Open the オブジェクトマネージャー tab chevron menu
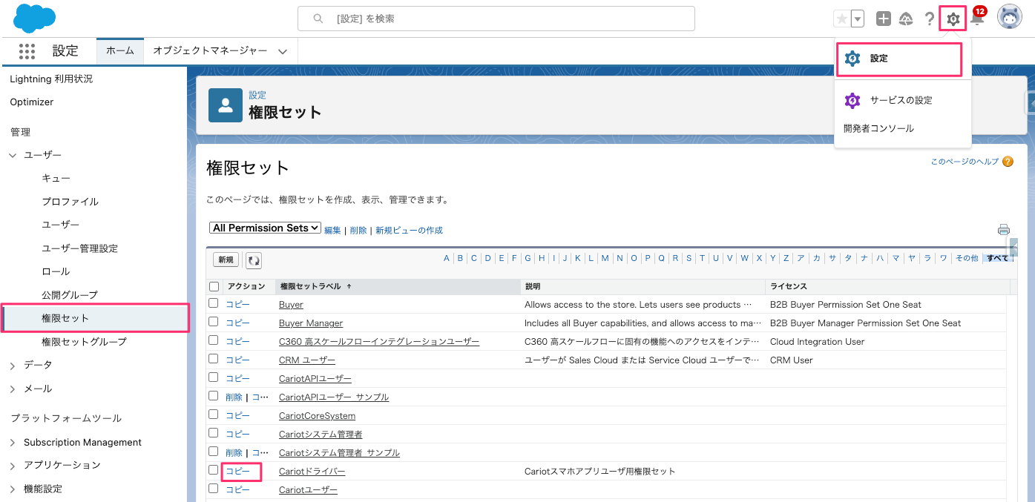1035x502 pixels. [x=283, y=51]
